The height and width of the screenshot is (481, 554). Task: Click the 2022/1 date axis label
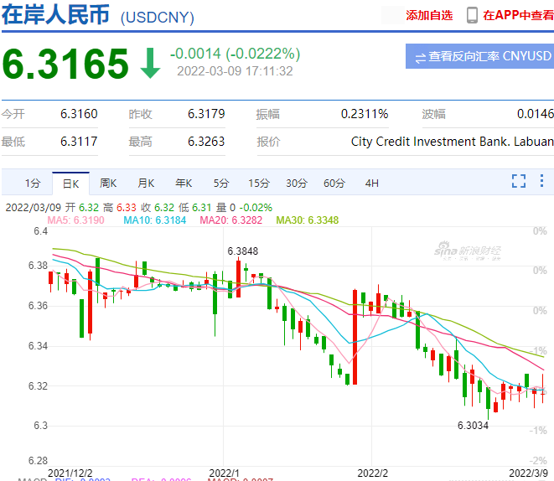pyautogui.click(x=224, y=473)
